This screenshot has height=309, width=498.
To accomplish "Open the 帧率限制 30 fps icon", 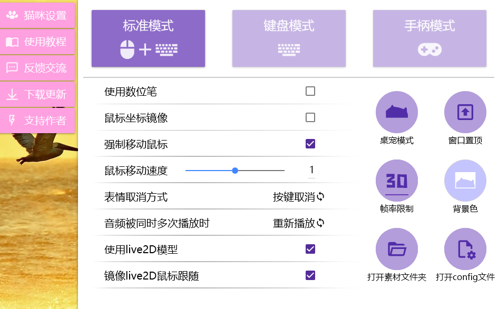I will pos(397,181).
